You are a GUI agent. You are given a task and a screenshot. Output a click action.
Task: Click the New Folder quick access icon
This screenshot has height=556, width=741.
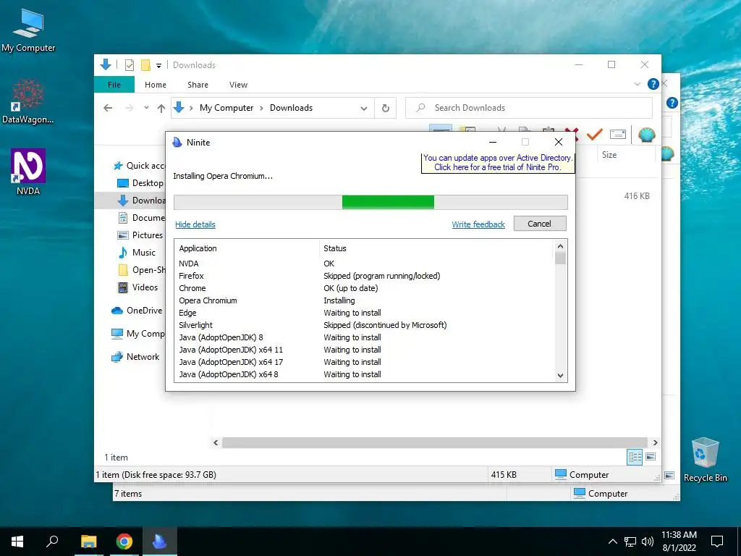(145, 65)
